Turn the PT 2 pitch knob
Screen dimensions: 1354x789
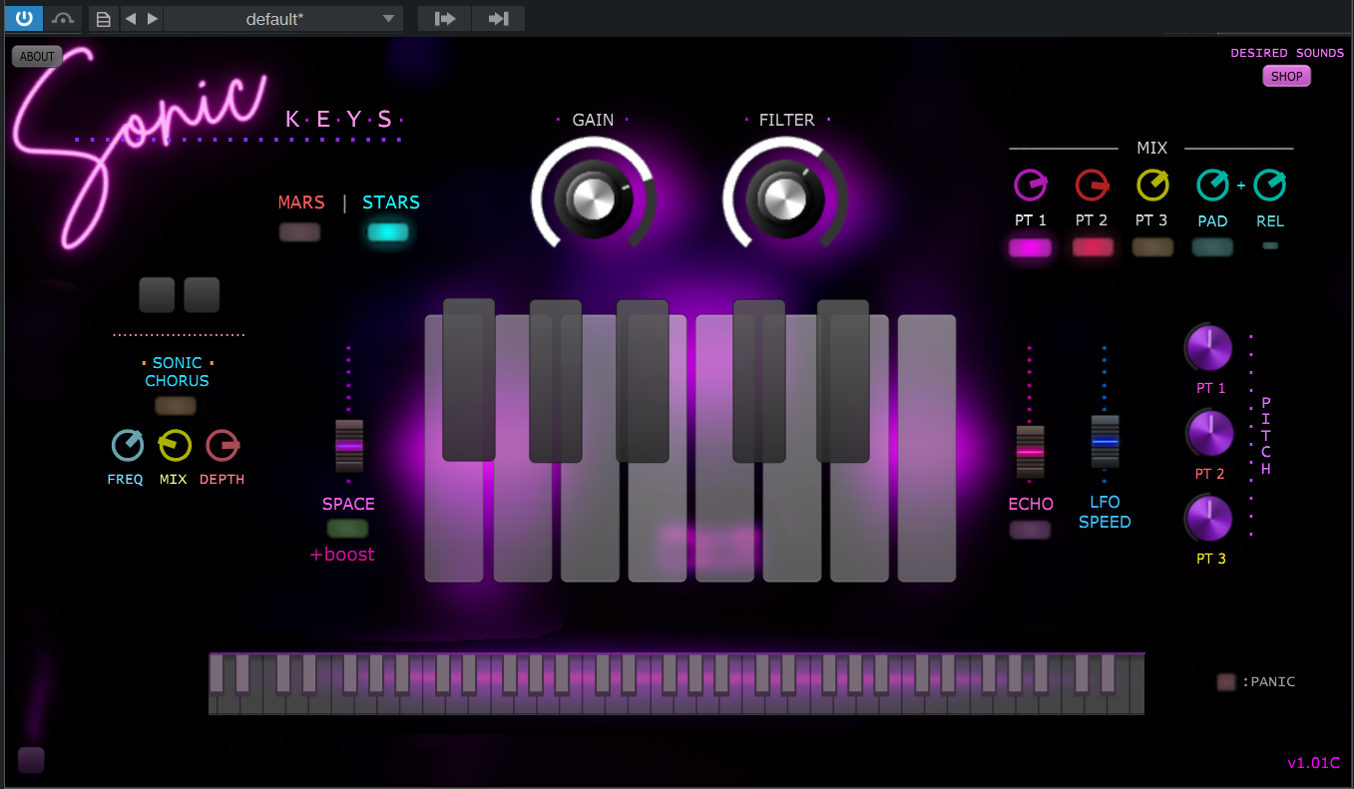(1208, 433)
